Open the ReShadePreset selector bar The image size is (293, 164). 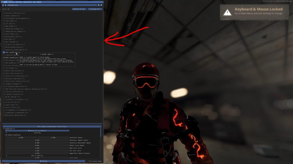[52, 5]
